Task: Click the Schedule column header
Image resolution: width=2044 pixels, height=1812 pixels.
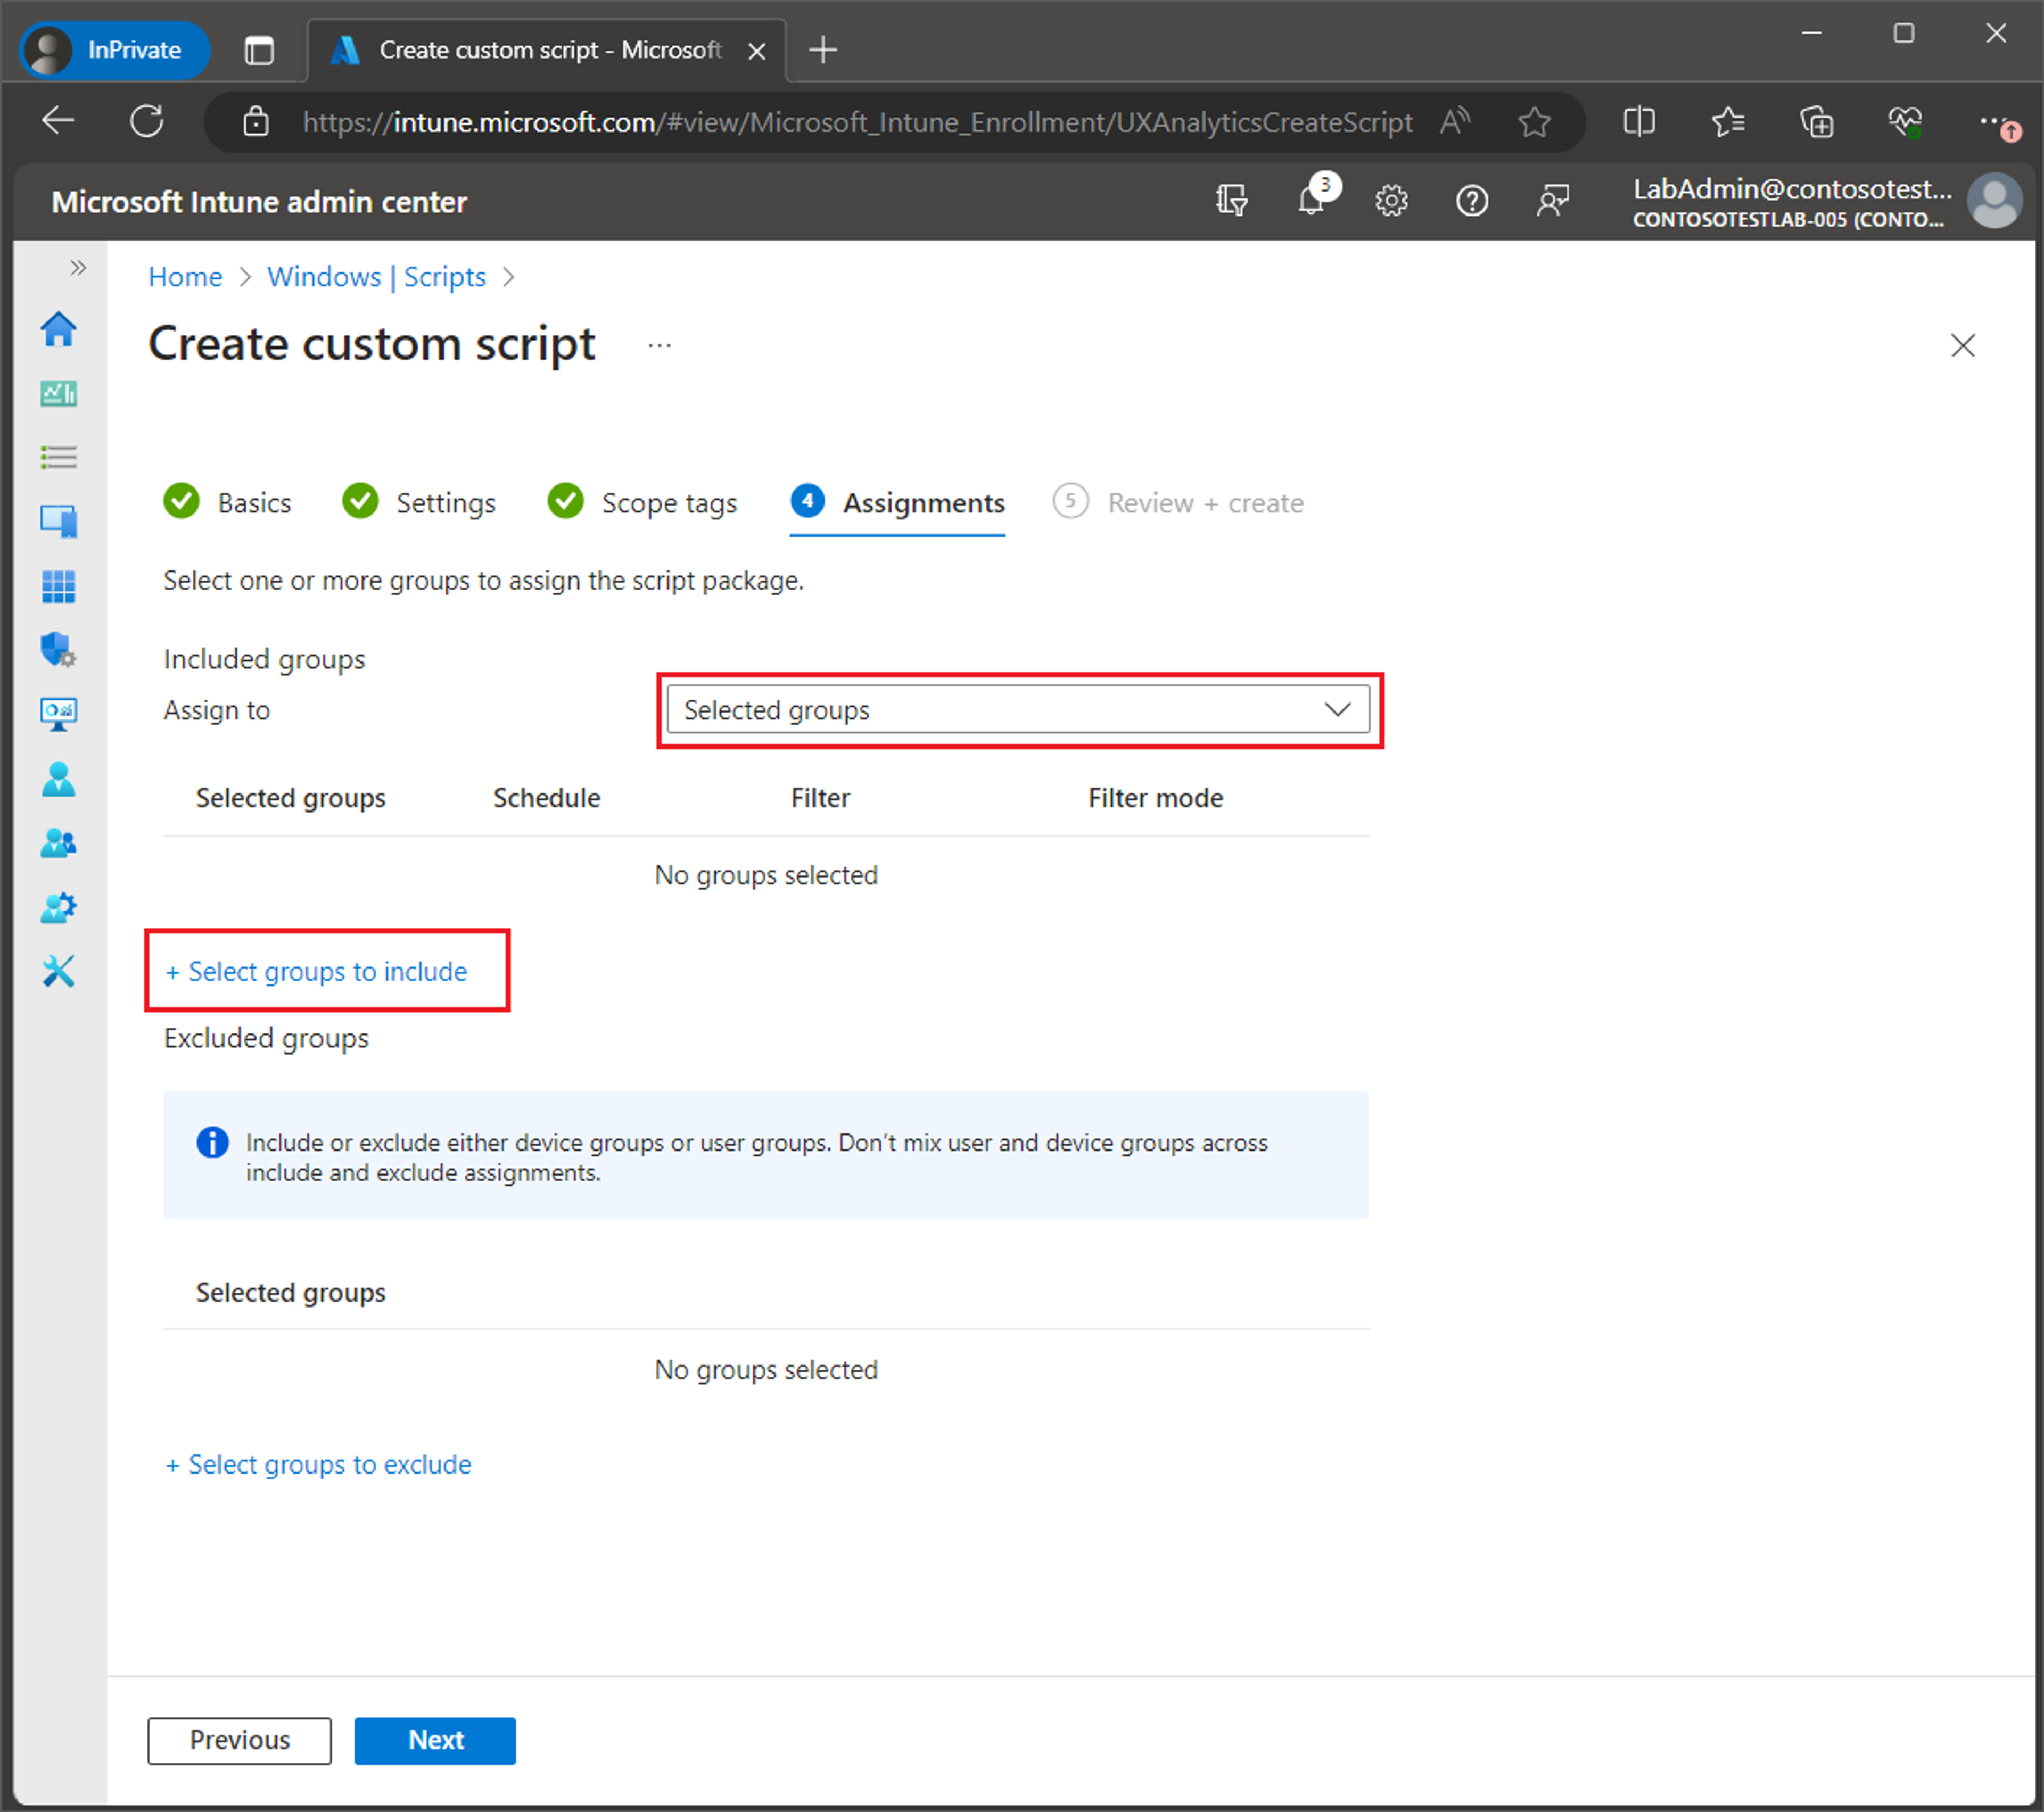Action: coord(546,797)
